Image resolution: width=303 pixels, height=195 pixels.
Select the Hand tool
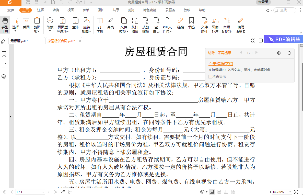[x=5, y=24]
